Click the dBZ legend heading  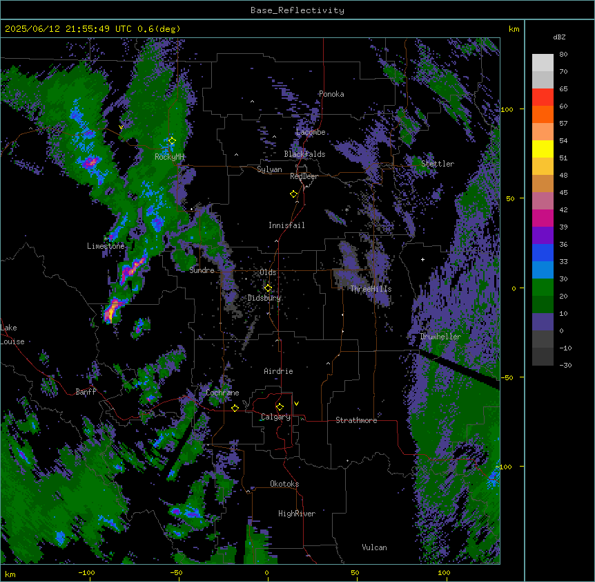point(559,37)
